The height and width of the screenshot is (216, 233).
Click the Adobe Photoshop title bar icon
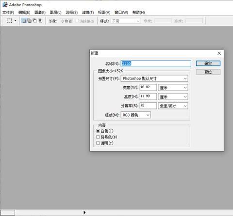5,4
